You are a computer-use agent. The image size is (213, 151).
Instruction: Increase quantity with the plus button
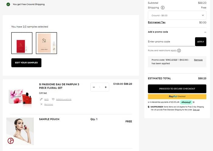[106, 87]
